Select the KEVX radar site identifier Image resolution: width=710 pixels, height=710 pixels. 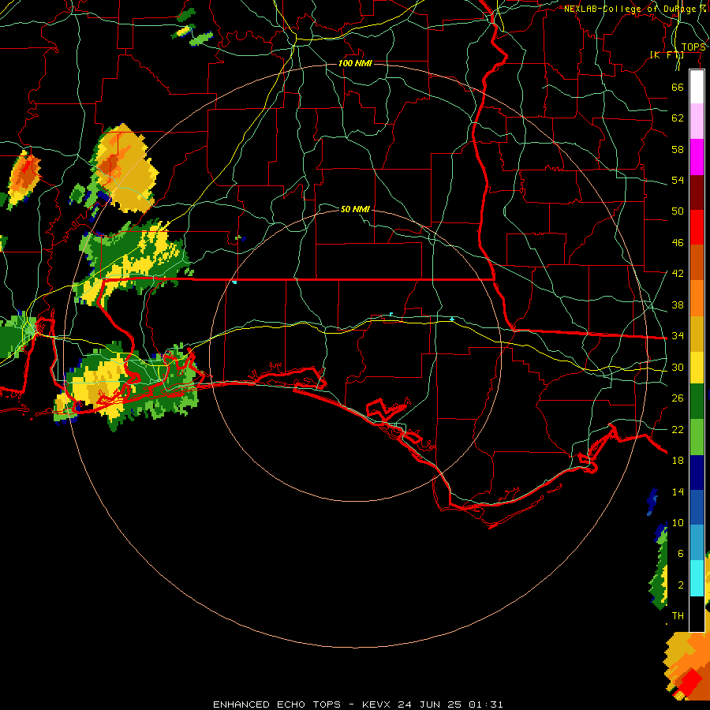[376, 704]
